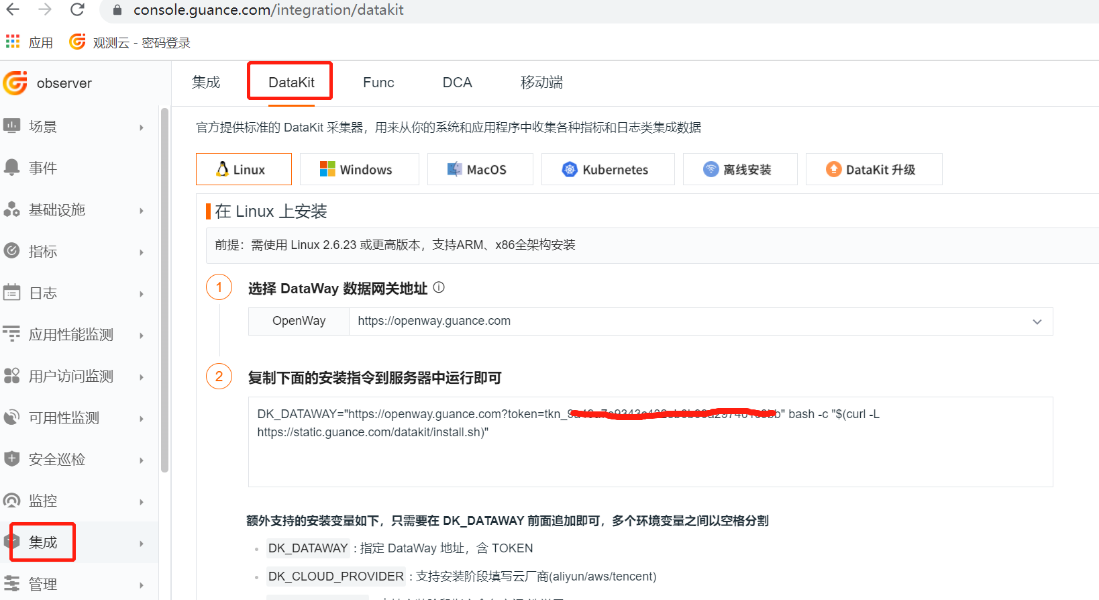Click the 用户访问监测 sidebar icon
This screenshot has height=600, width=1099.
pyautogui.click(x=11, y=376)
